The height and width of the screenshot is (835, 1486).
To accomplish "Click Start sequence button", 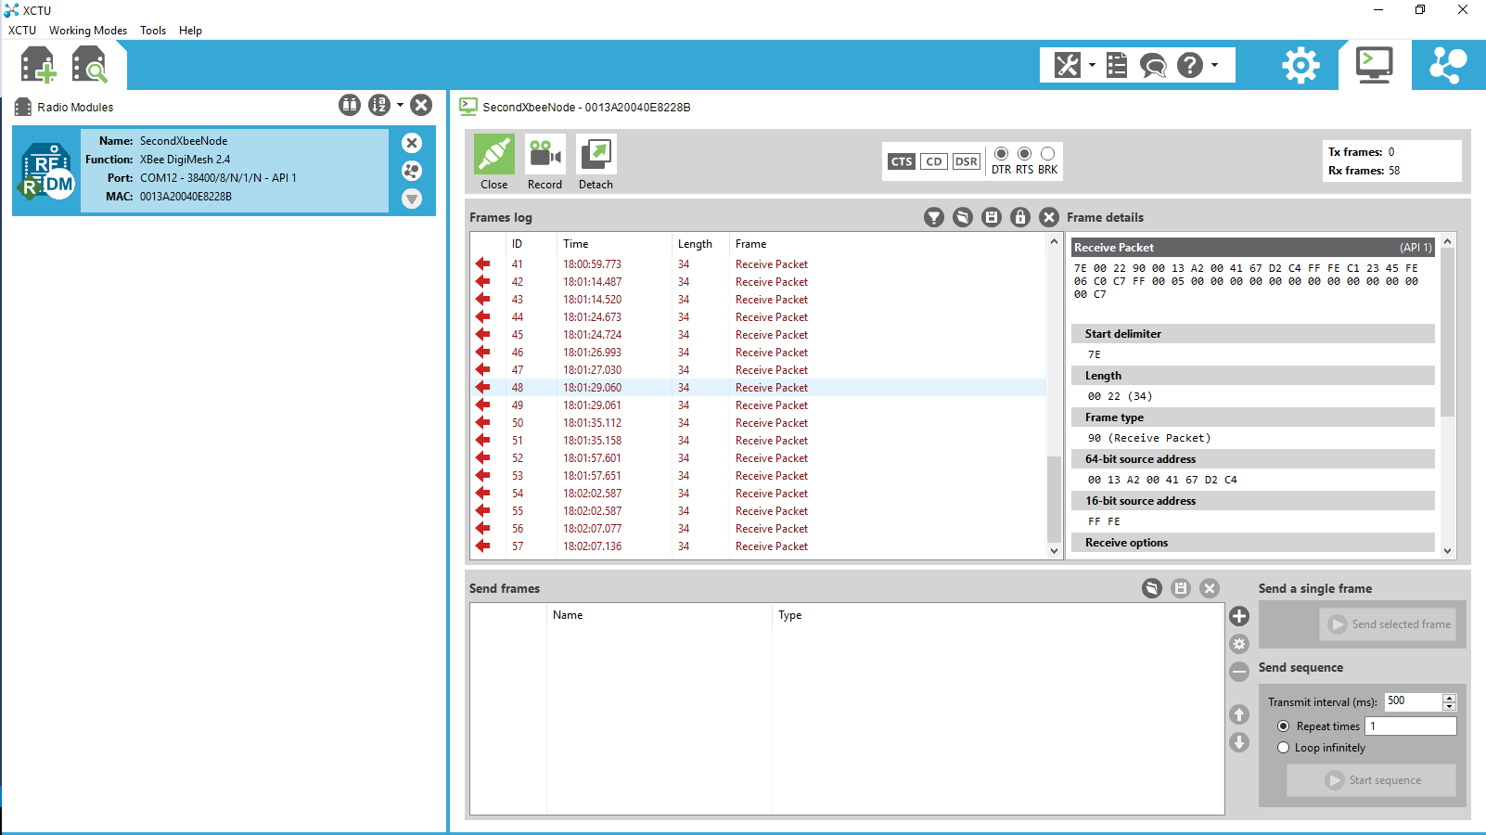I will (1371, 780).
